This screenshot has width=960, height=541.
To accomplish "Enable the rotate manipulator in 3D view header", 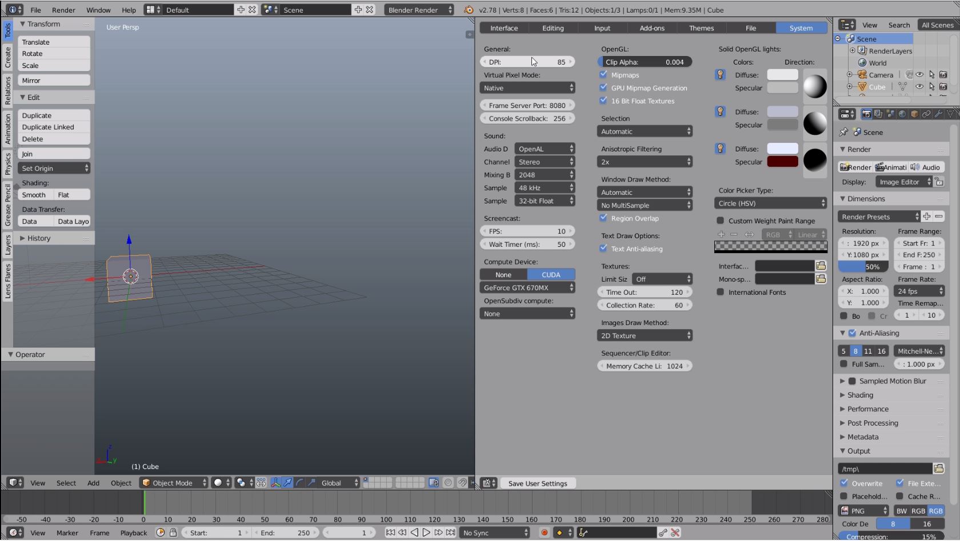I will click(299, 483).
